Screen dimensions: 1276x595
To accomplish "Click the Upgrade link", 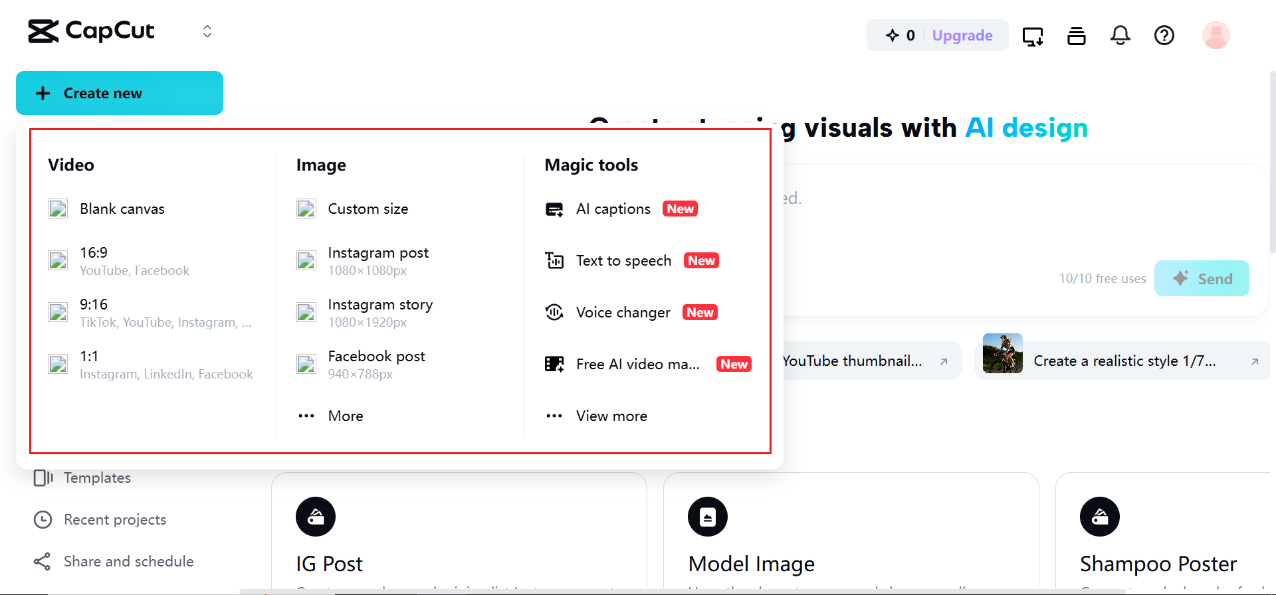I will pos(962,36).
